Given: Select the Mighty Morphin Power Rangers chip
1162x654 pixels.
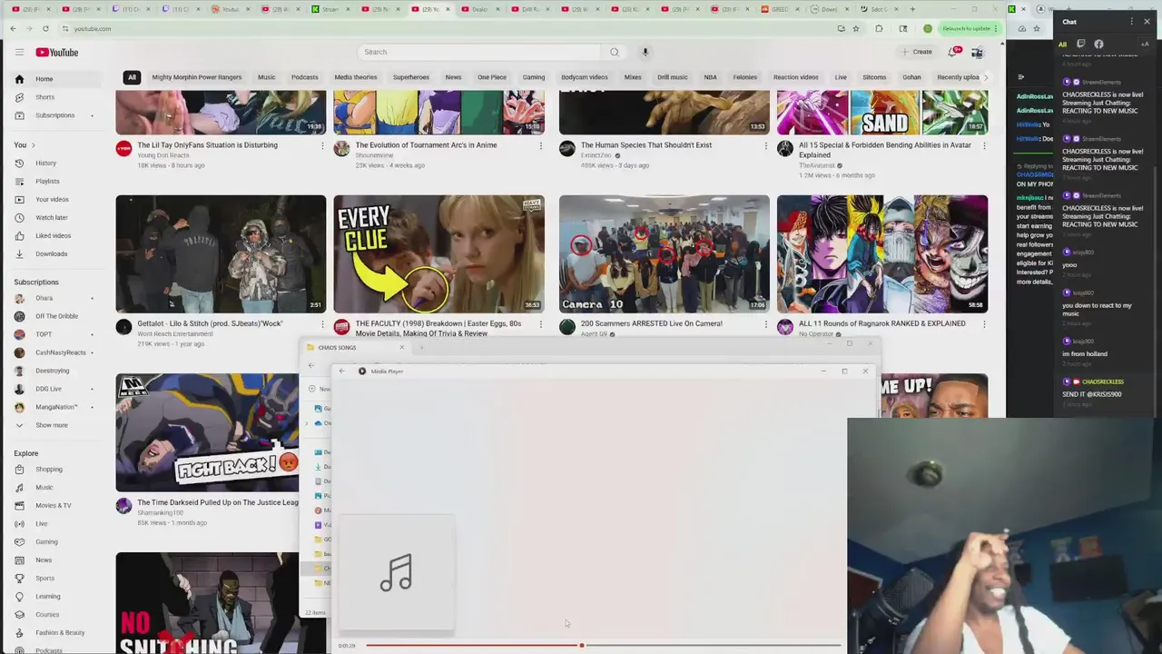Looking at the screenshot, I should pos(197,77).
